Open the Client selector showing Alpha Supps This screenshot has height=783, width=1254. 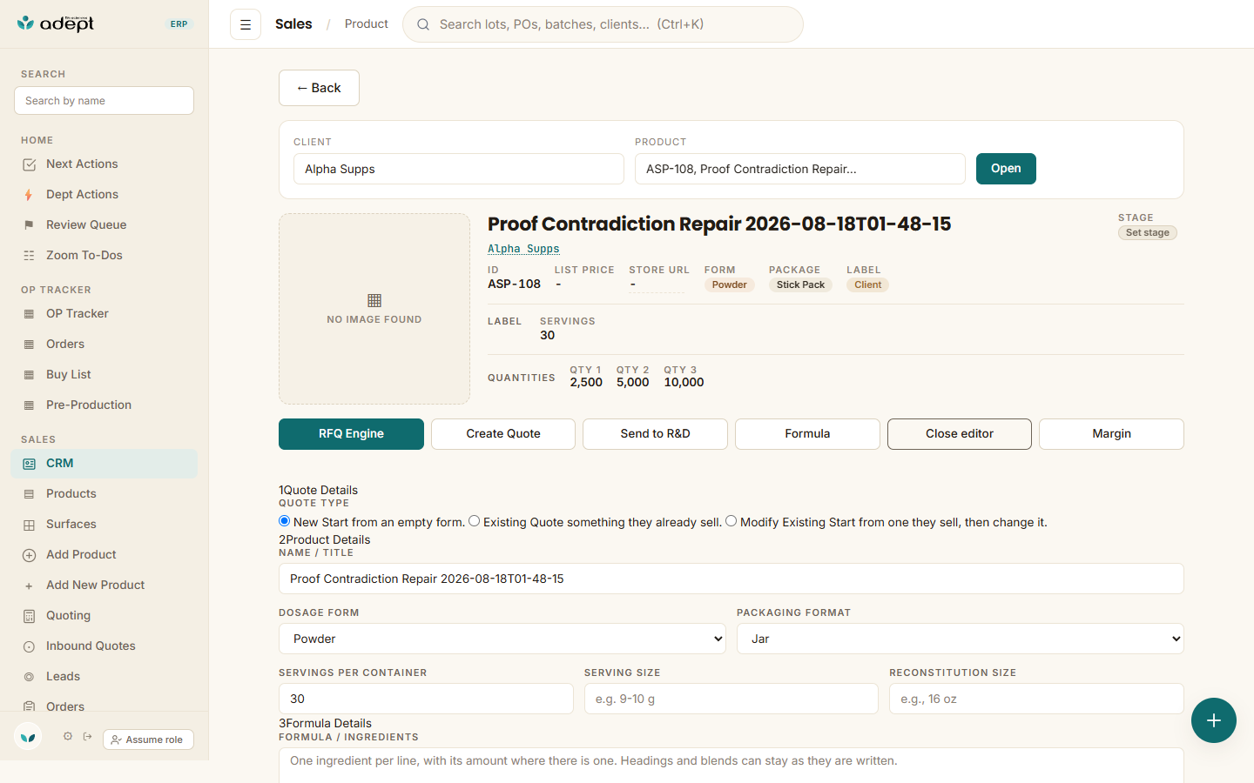pos(459,169)
